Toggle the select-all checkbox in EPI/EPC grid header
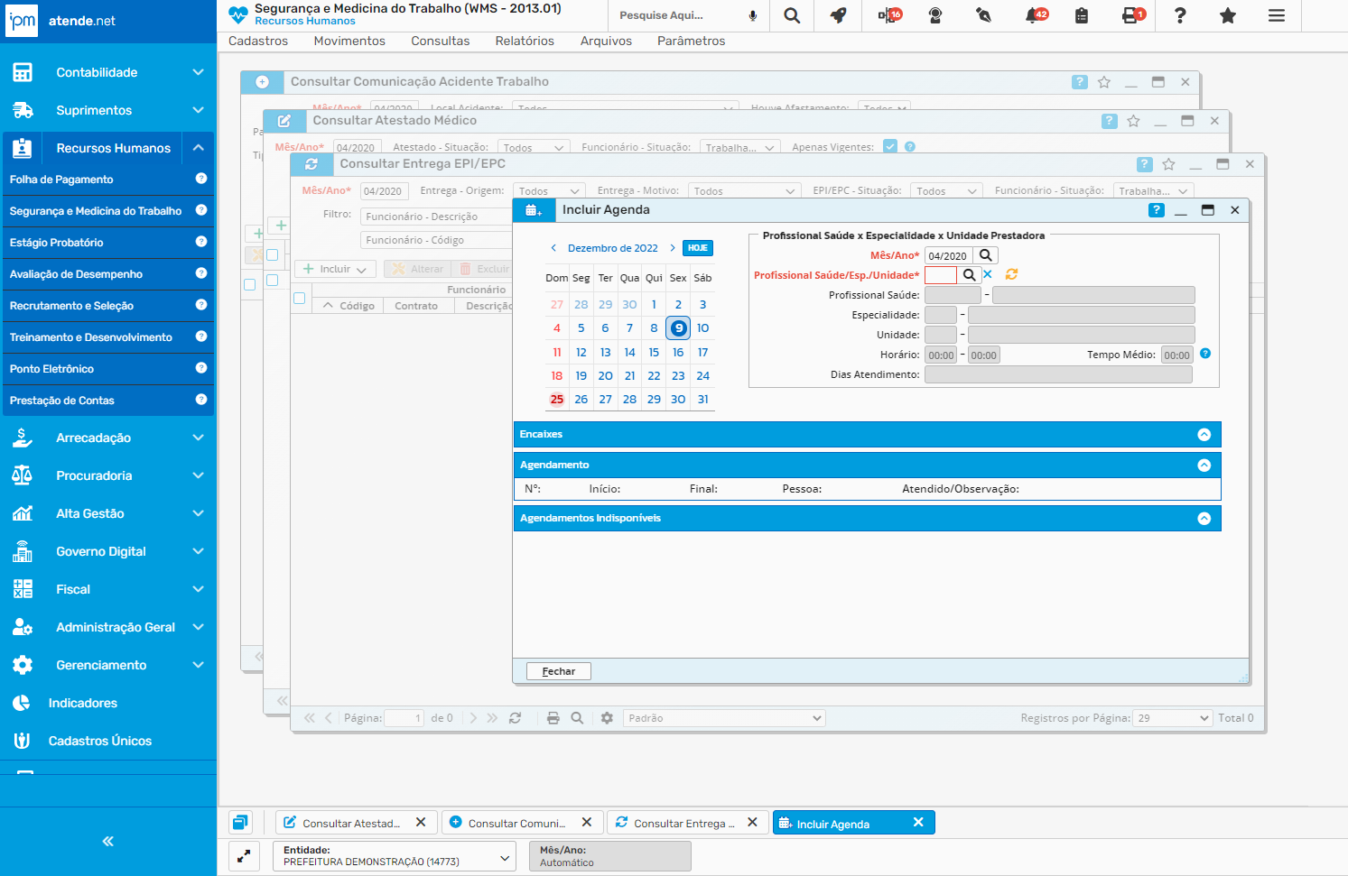Viewport: 1348px width, 876px height. (300, 298)
